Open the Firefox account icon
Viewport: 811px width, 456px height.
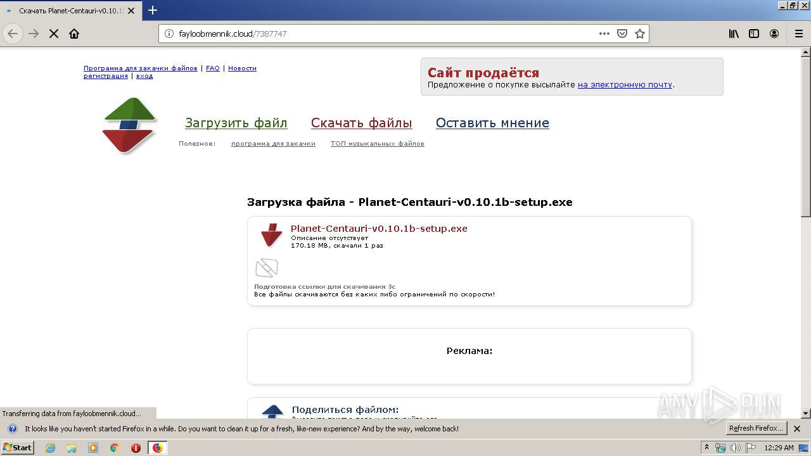(x=774, y=34)
